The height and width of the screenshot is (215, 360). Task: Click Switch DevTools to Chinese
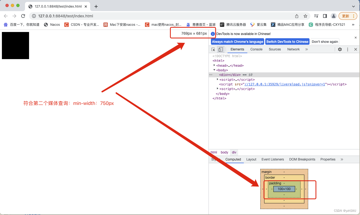(x=287, y=41)
